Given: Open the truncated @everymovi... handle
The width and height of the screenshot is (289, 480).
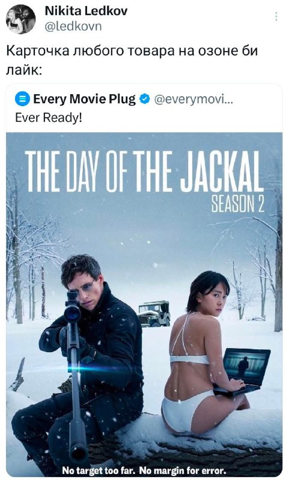Looking at the screenshot, I should [193, 99].
